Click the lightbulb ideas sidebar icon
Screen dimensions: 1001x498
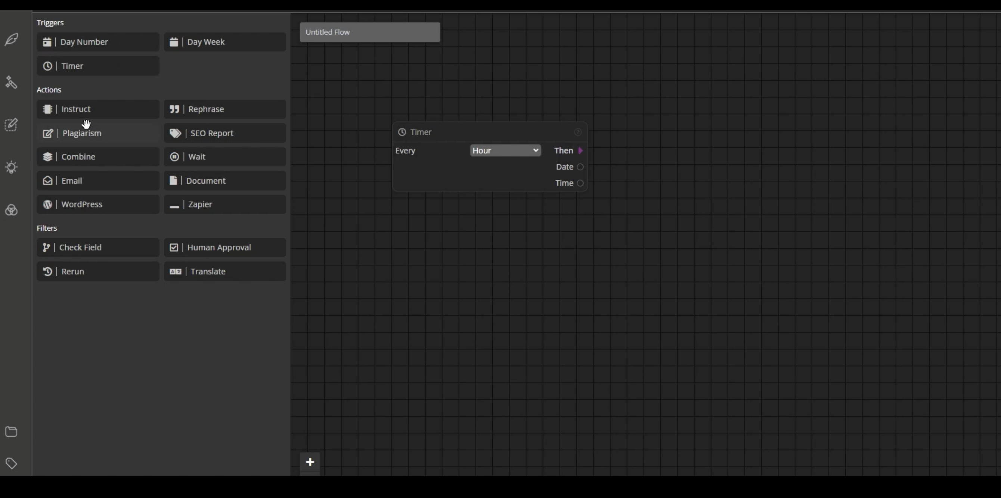tap(11, 167)
